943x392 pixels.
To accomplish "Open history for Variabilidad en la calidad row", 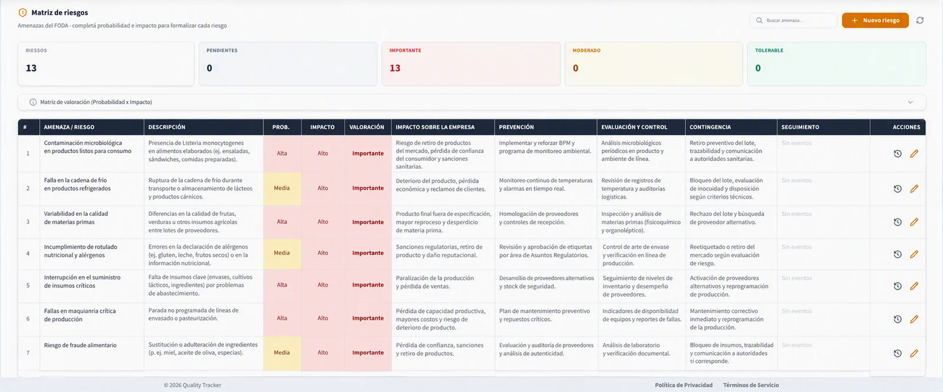I will pyautogui.click(x=897, y=222).
